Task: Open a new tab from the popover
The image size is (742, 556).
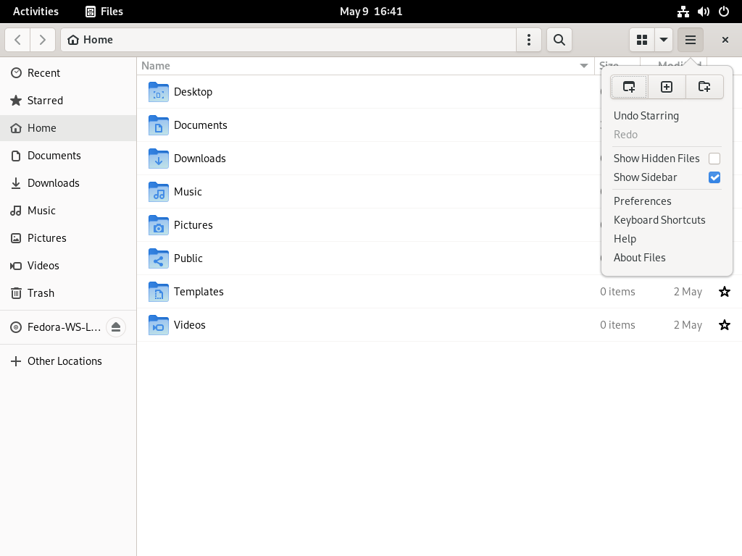Action: [667, 87]
